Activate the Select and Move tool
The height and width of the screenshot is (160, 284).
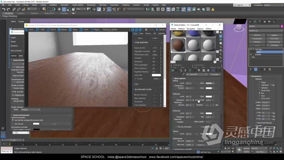(x=59, y=9)
